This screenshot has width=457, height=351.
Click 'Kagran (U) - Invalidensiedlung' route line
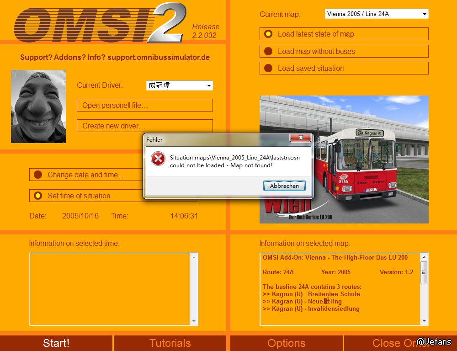tap(311, 308)
